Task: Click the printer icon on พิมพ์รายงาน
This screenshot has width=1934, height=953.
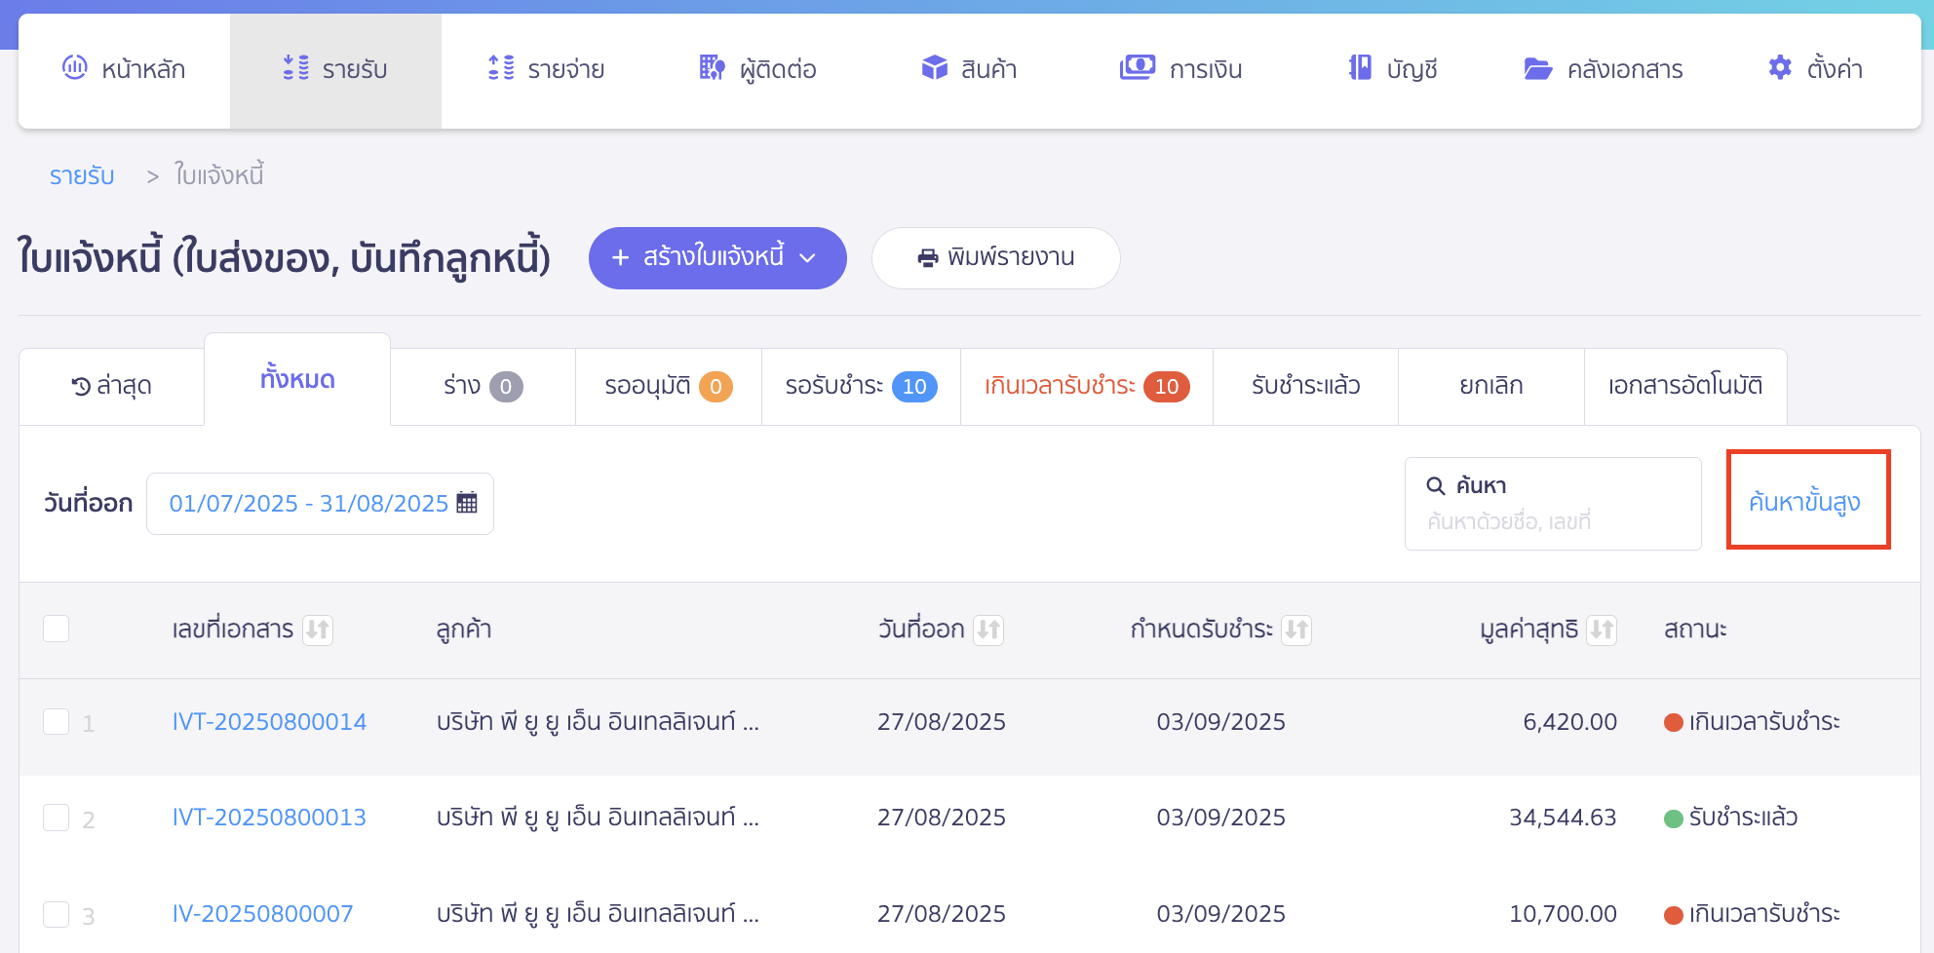Action: tap(926, 257)
